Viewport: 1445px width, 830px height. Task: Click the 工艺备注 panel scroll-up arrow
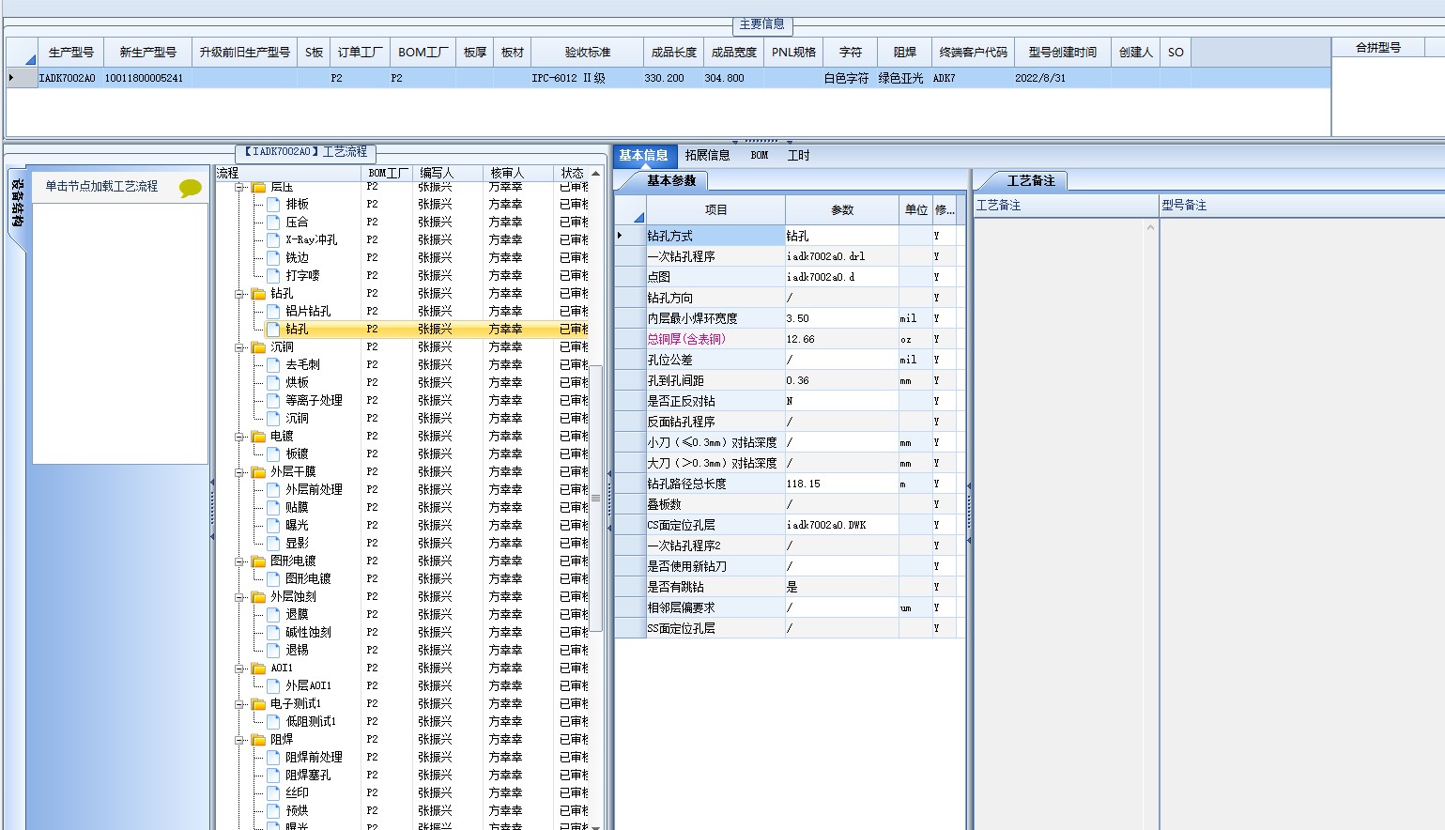coord(1151,228)
